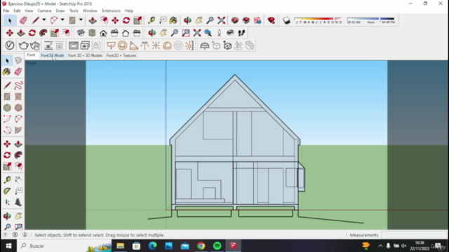Select the Circle tool

pyautogui.click(x=7, y=108)
